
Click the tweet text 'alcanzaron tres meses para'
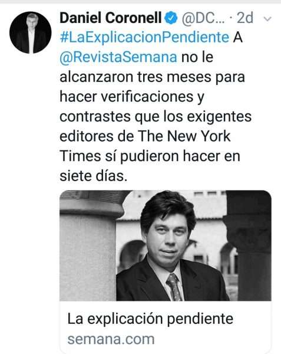click(x=153, y=77)
